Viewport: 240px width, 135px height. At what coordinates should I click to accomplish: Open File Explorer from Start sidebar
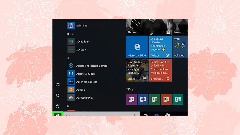pyautogui.click(x=58, y=85)
